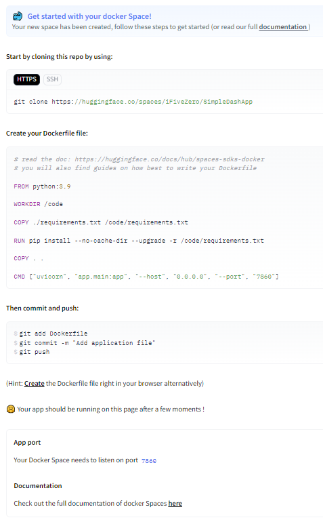Click the FROM python:3.9 line
The height and width of the screenshot is (522, 323).
[x=42, y=186]
